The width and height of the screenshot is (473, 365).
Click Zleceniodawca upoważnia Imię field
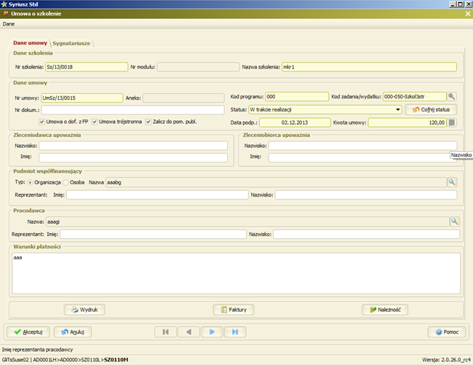(x=133, y=157)
